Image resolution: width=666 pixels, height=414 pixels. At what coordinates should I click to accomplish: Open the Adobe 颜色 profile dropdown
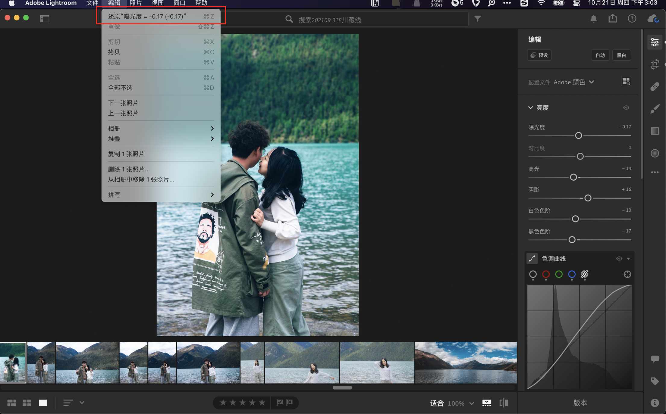[573, 82]
